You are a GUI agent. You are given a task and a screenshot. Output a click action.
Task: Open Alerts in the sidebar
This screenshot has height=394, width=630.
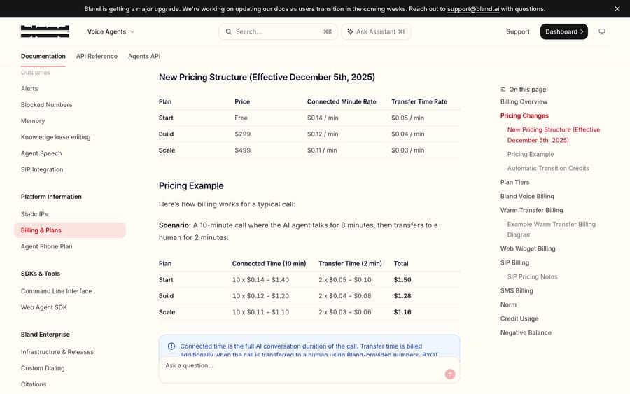click(29, 89)
